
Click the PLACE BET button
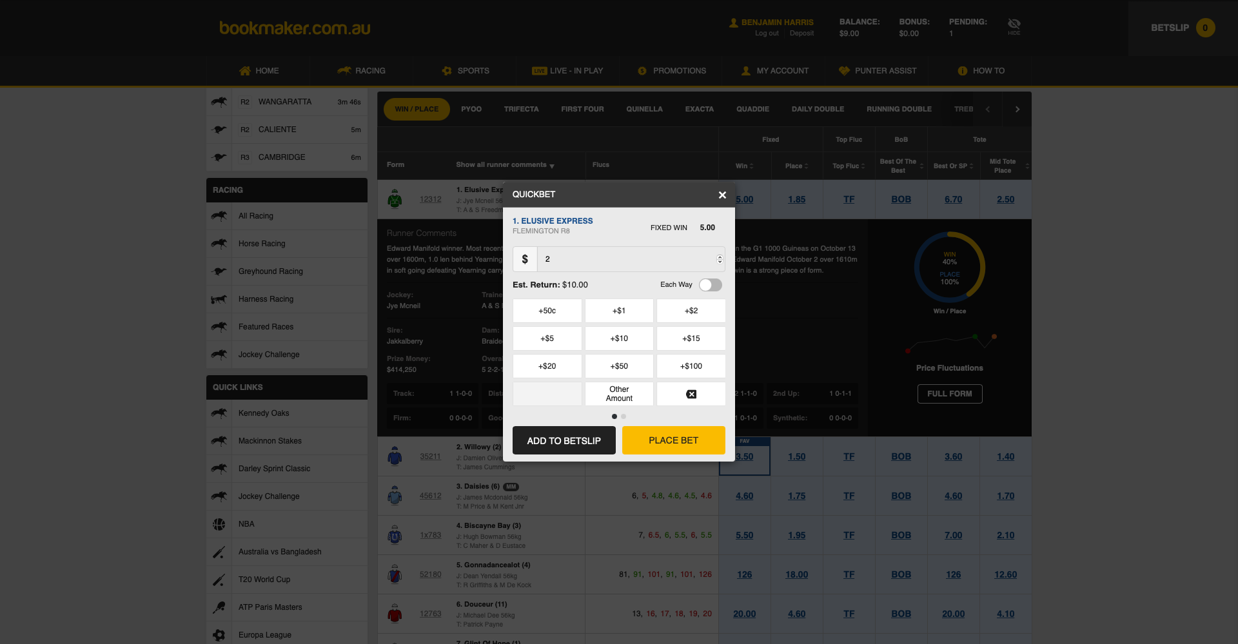click(x=674, y=440)
